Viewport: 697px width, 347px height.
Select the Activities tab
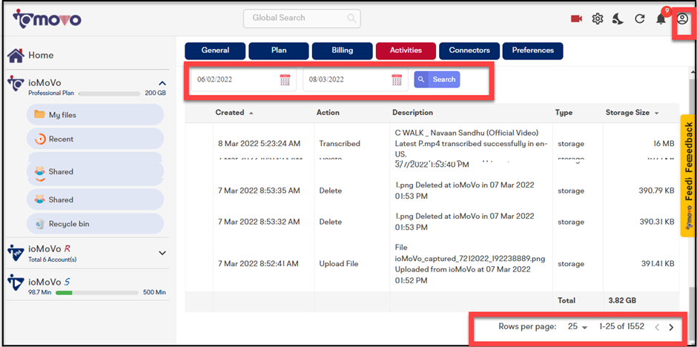pos(406,50)
